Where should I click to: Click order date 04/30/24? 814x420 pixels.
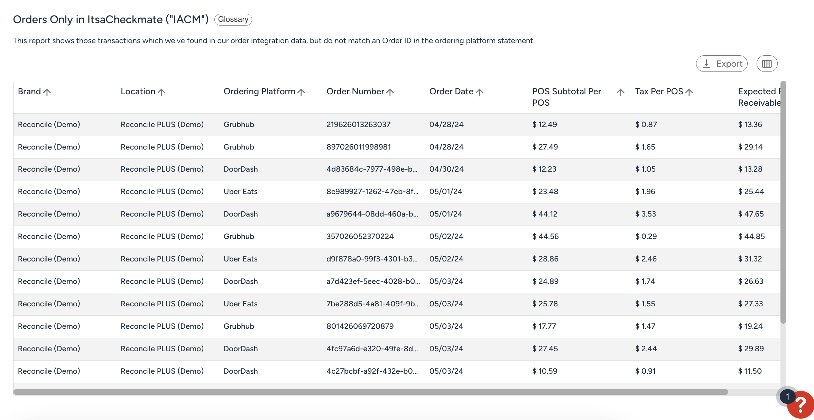[x=446, y=169]
